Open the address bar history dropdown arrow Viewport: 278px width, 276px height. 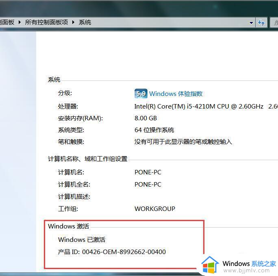[251, 23]
